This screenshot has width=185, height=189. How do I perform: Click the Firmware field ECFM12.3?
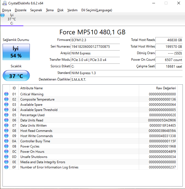(95, 40)
